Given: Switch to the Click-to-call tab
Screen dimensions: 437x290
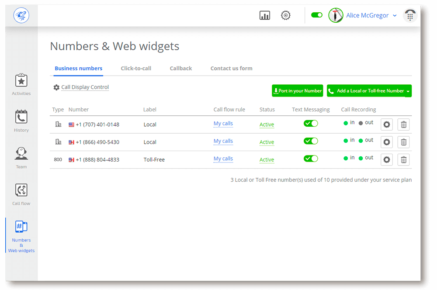Looking at the screenshot, I should click(136, 68).
